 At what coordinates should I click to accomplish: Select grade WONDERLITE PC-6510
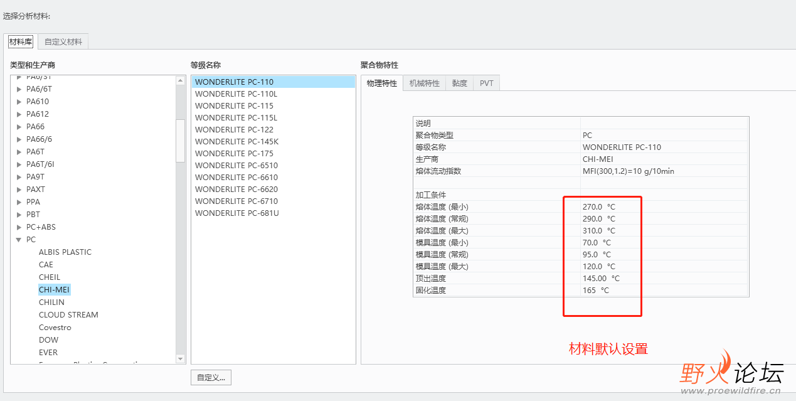coord(273,166)
